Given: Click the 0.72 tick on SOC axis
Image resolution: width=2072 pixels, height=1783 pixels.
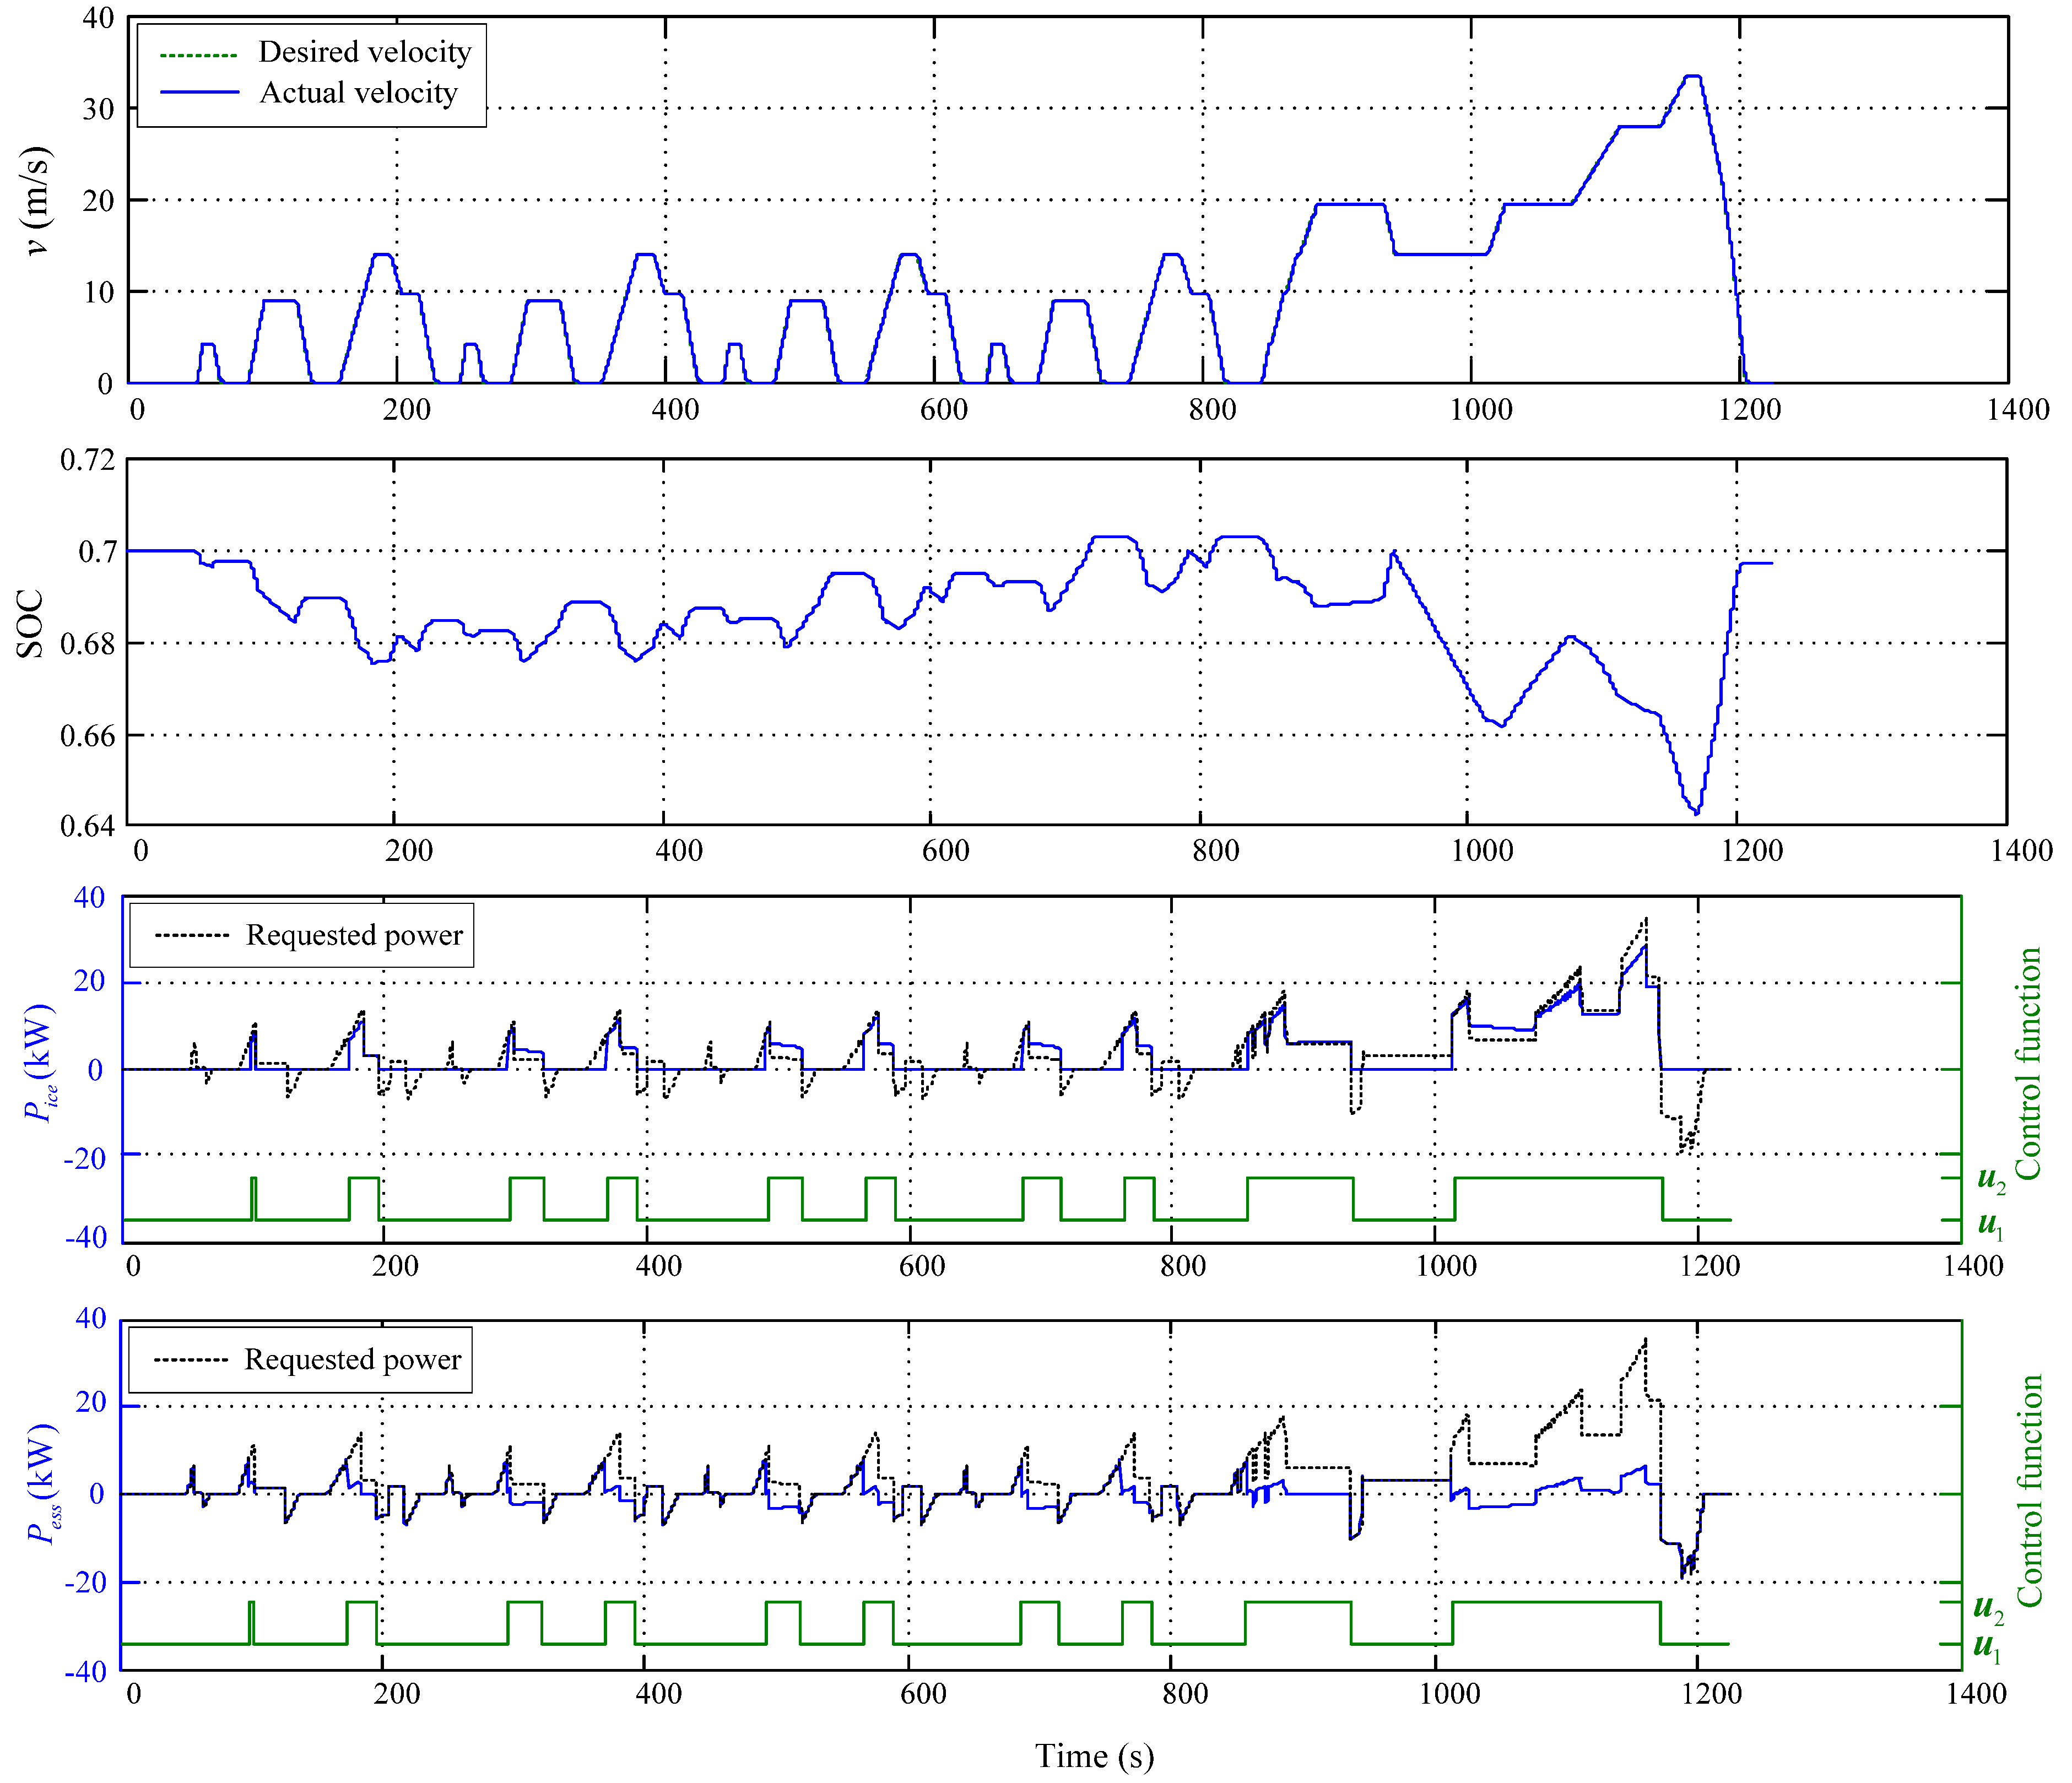Looking at the screenshot, I should [88, 460].
